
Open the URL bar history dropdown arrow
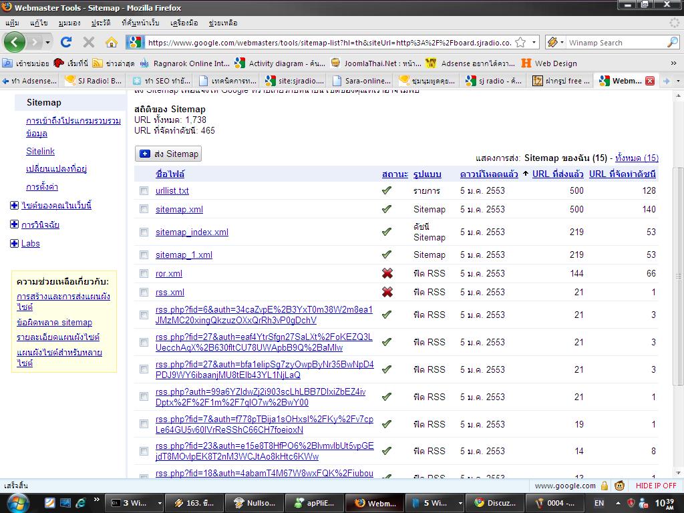tap(534, 42)
